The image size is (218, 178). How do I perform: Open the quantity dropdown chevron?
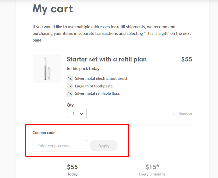pyautogui.click(x=81, y=113)
